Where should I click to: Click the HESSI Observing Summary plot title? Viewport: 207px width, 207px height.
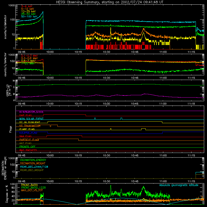109,2
